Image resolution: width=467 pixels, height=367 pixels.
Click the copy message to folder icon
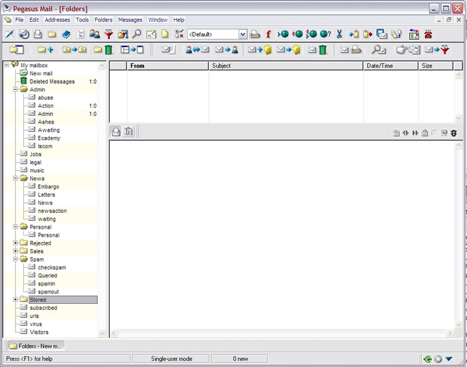[x=259, y=50]
